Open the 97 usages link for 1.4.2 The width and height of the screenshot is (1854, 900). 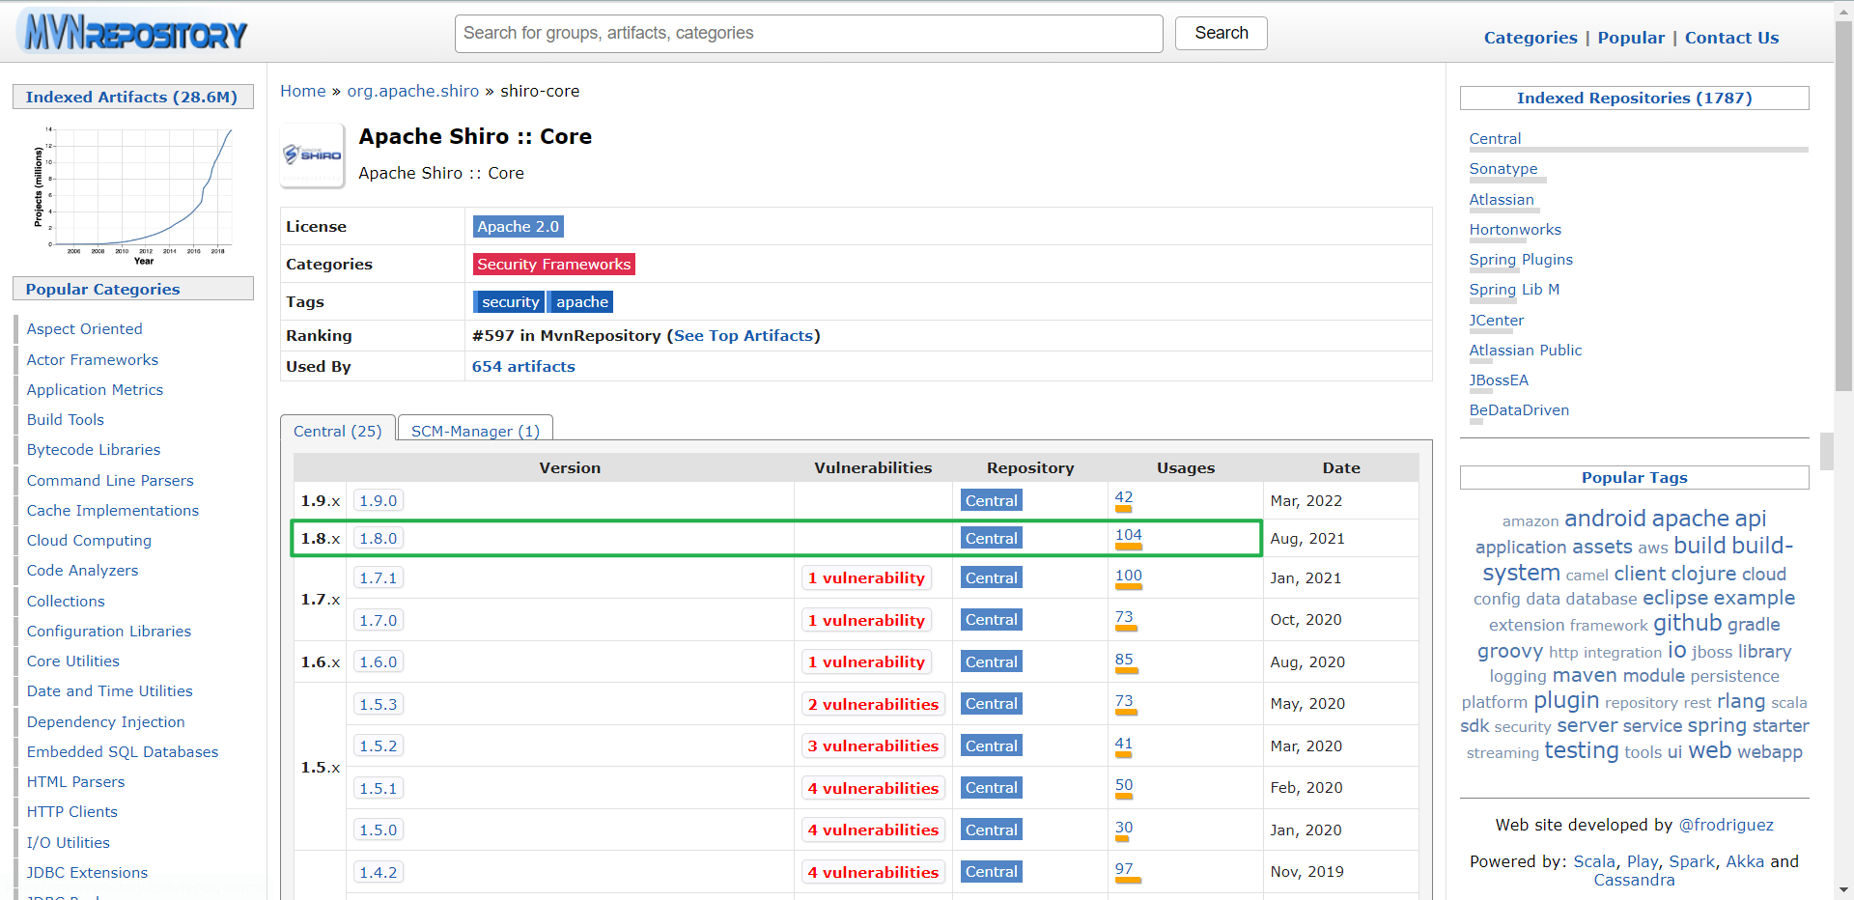(1124, 869)
